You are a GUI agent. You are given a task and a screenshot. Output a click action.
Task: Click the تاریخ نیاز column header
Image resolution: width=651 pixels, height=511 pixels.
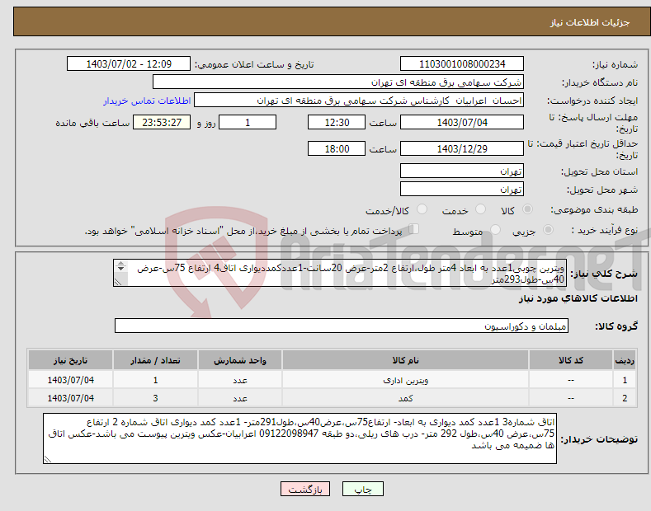71,360
